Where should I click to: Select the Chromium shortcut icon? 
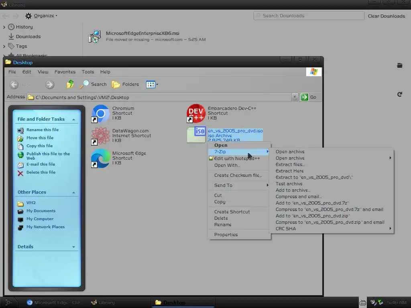tap(100, 113)
